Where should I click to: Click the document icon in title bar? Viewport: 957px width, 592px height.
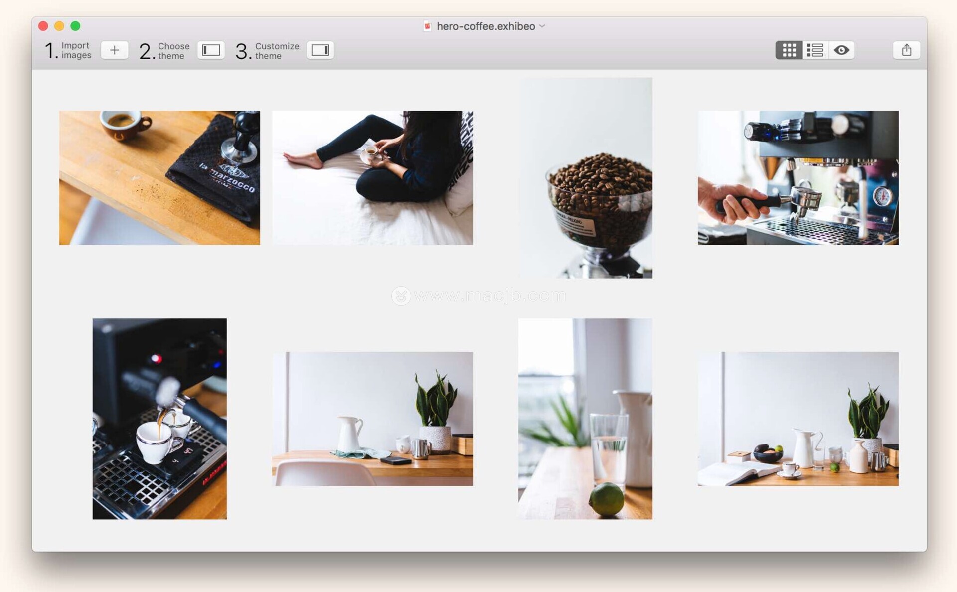pyautogui.click(x=427, y=26)
